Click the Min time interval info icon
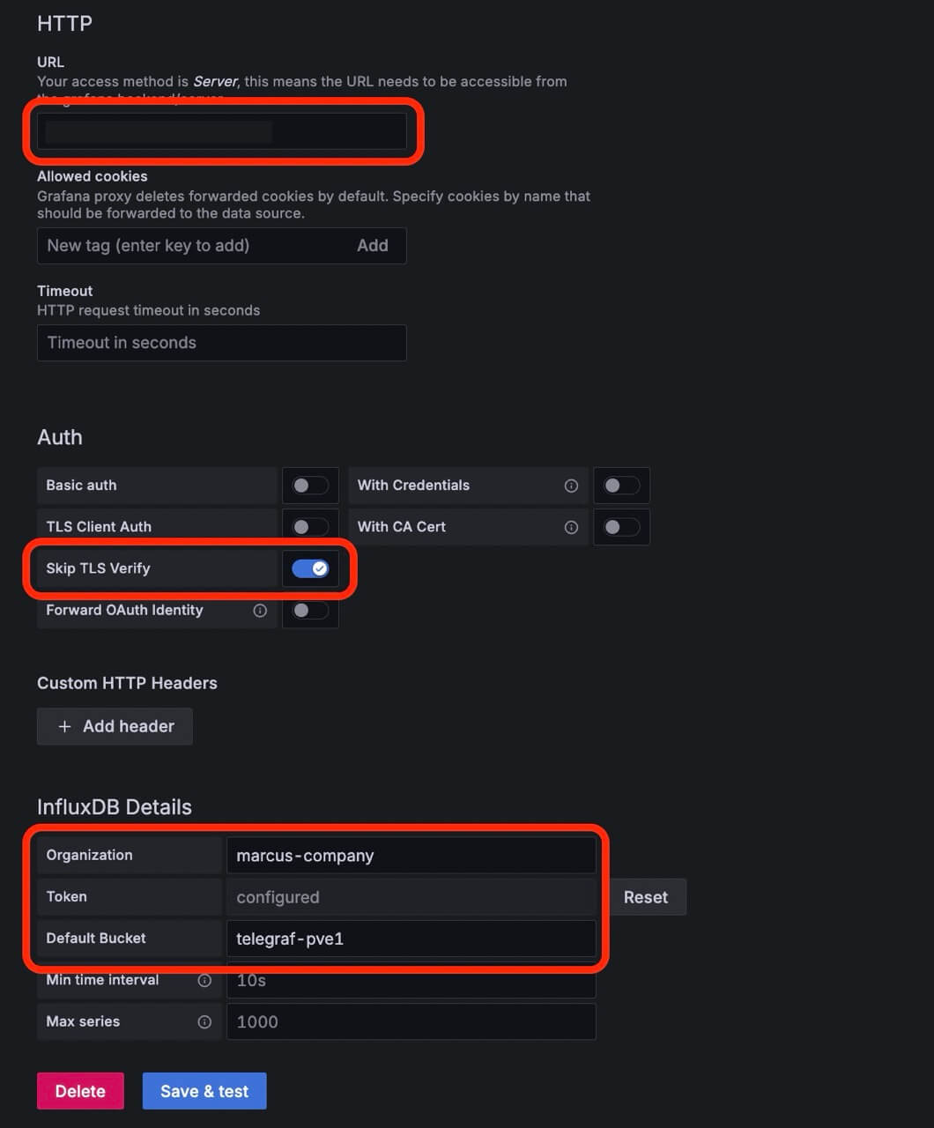Image resolution: width=934 pixels, height=1128 pixels. pos(204,980)
